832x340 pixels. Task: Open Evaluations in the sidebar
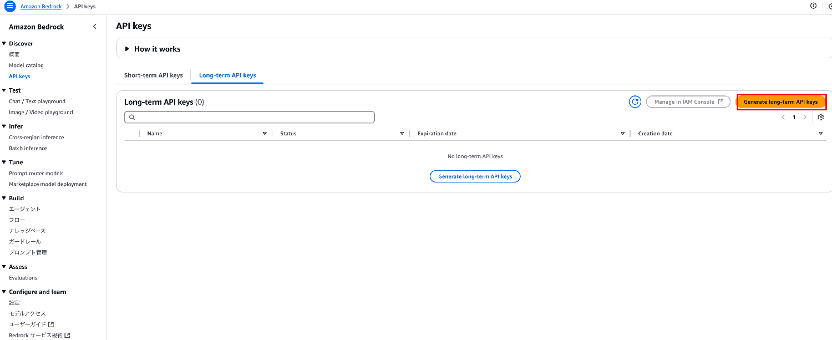pyautogui.click(x=23, y=278)
